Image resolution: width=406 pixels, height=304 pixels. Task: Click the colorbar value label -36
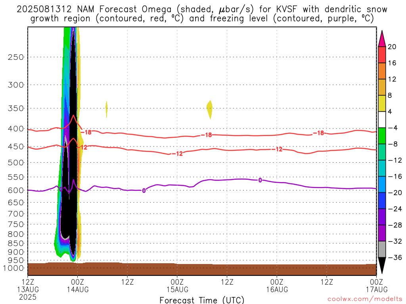point(395,257)
